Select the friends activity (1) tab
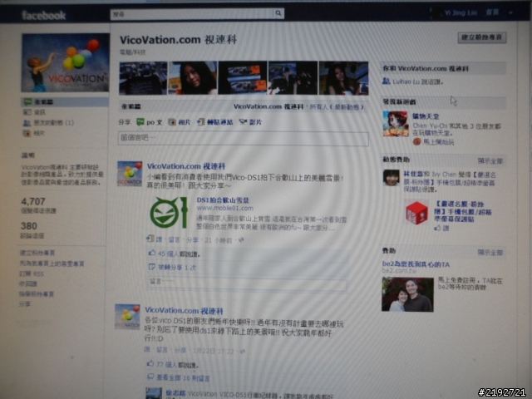The height and width of the screenshot is (399, 532). pos(53,122)
